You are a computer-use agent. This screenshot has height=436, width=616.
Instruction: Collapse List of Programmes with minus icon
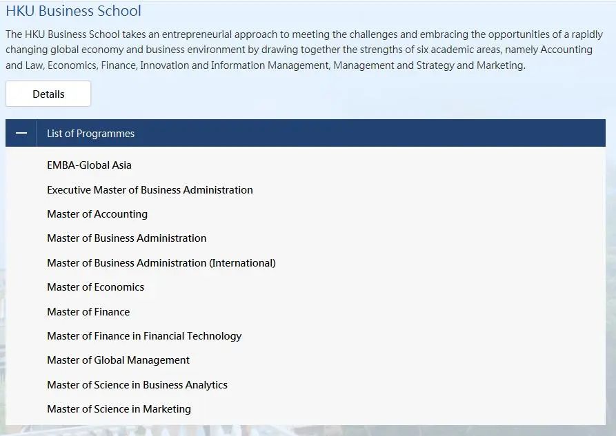tap(21, 133)
